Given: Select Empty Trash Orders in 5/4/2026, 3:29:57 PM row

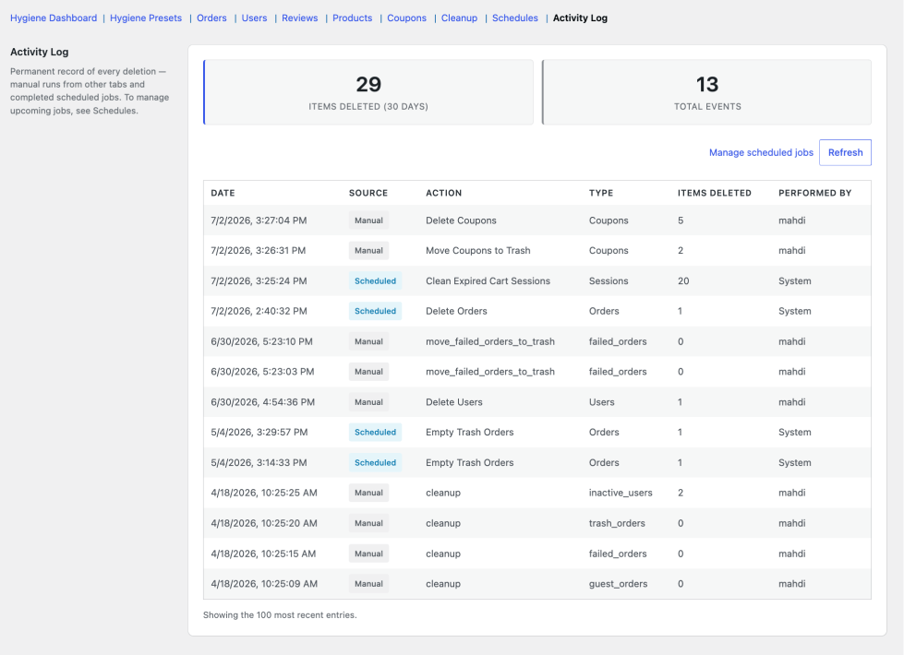Looking at the screenshot, I should tap(469, 432).
